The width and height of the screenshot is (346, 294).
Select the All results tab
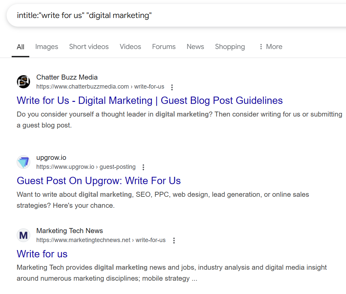pyautogui.click(x=21, y=47)
